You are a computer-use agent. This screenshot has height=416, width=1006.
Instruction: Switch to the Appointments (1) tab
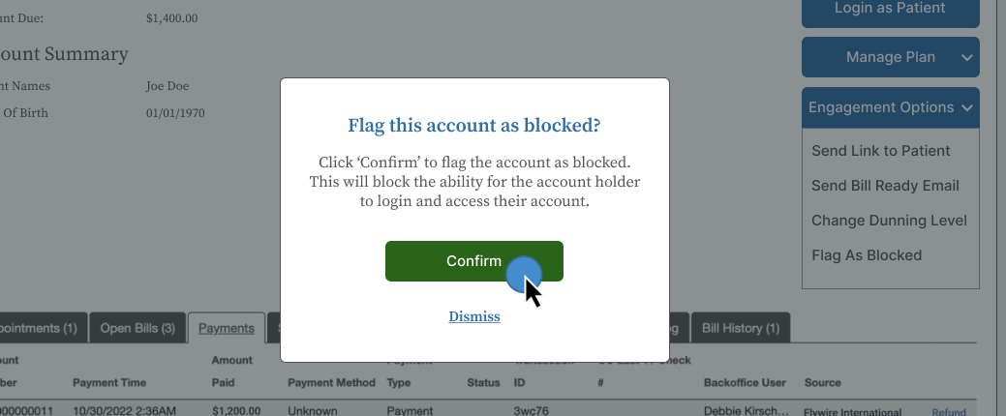[x=41, y=328]
